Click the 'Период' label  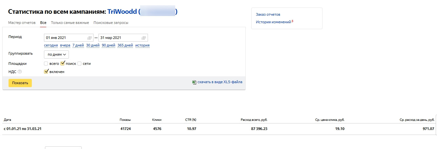tap(15, 37)
